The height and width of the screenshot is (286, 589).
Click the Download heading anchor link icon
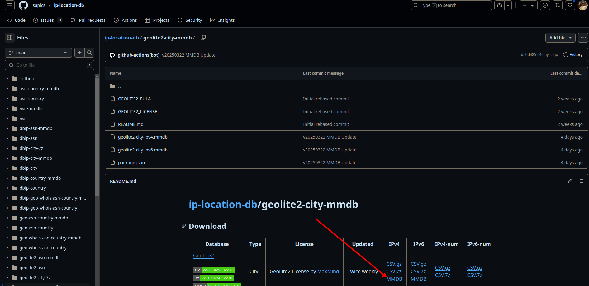point(184,226)
